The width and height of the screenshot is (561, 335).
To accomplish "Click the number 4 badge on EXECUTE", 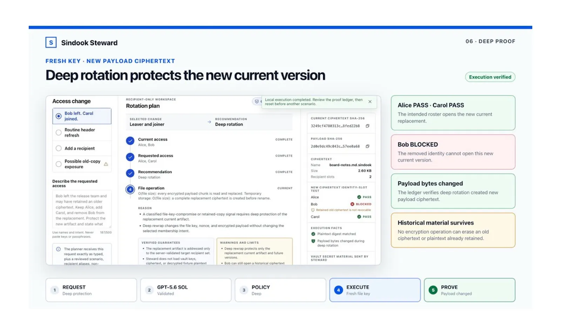I will (x=338, y=290).
